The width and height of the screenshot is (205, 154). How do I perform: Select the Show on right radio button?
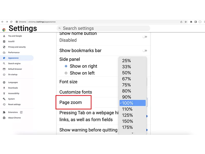click(66, 66)
